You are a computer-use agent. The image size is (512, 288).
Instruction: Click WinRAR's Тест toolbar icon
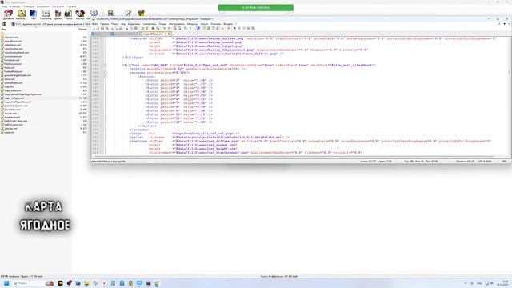tap(34, 14)
